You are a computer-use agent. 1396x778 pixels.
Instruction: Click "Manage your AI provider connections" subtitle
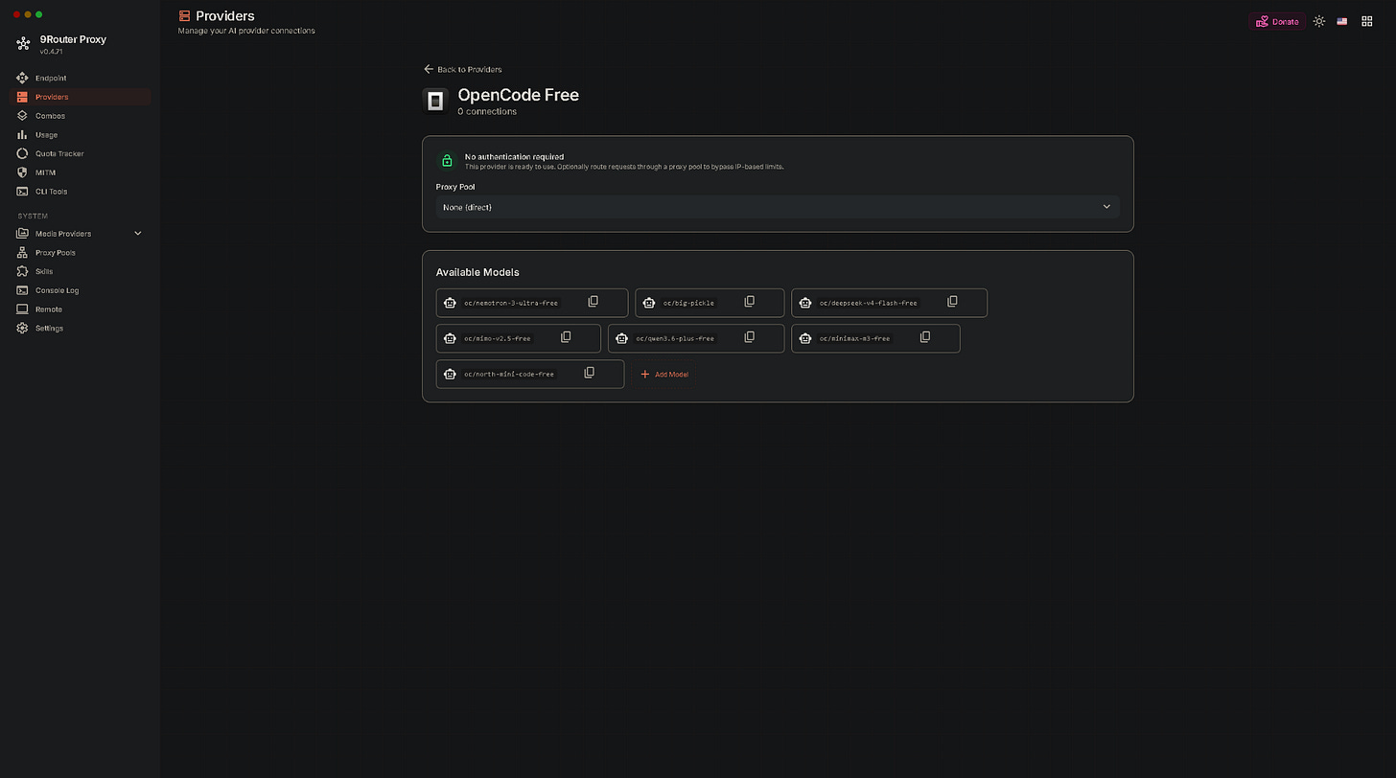pos(246,31)
